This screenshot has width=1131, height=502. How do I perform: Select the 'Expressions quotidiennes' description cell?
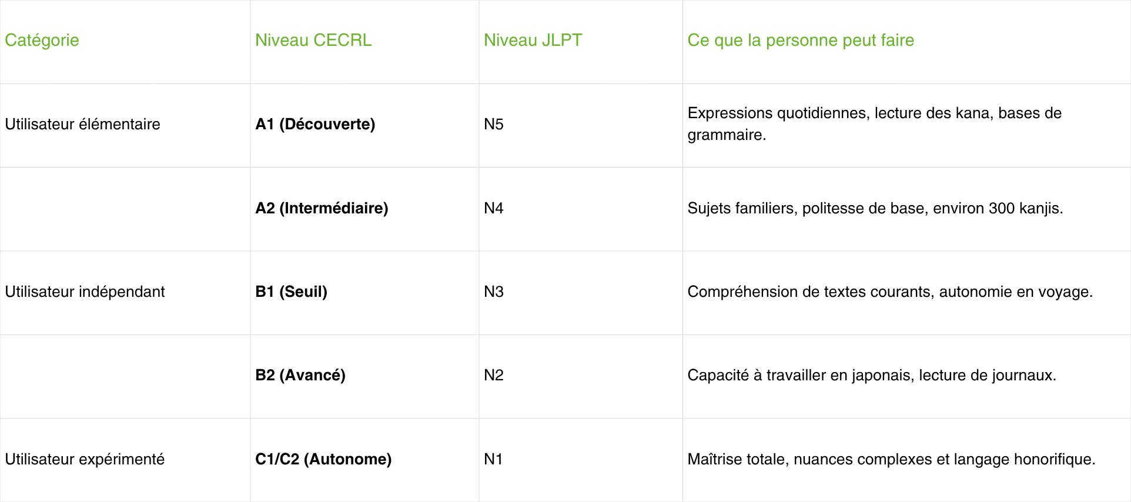[874, 124]
